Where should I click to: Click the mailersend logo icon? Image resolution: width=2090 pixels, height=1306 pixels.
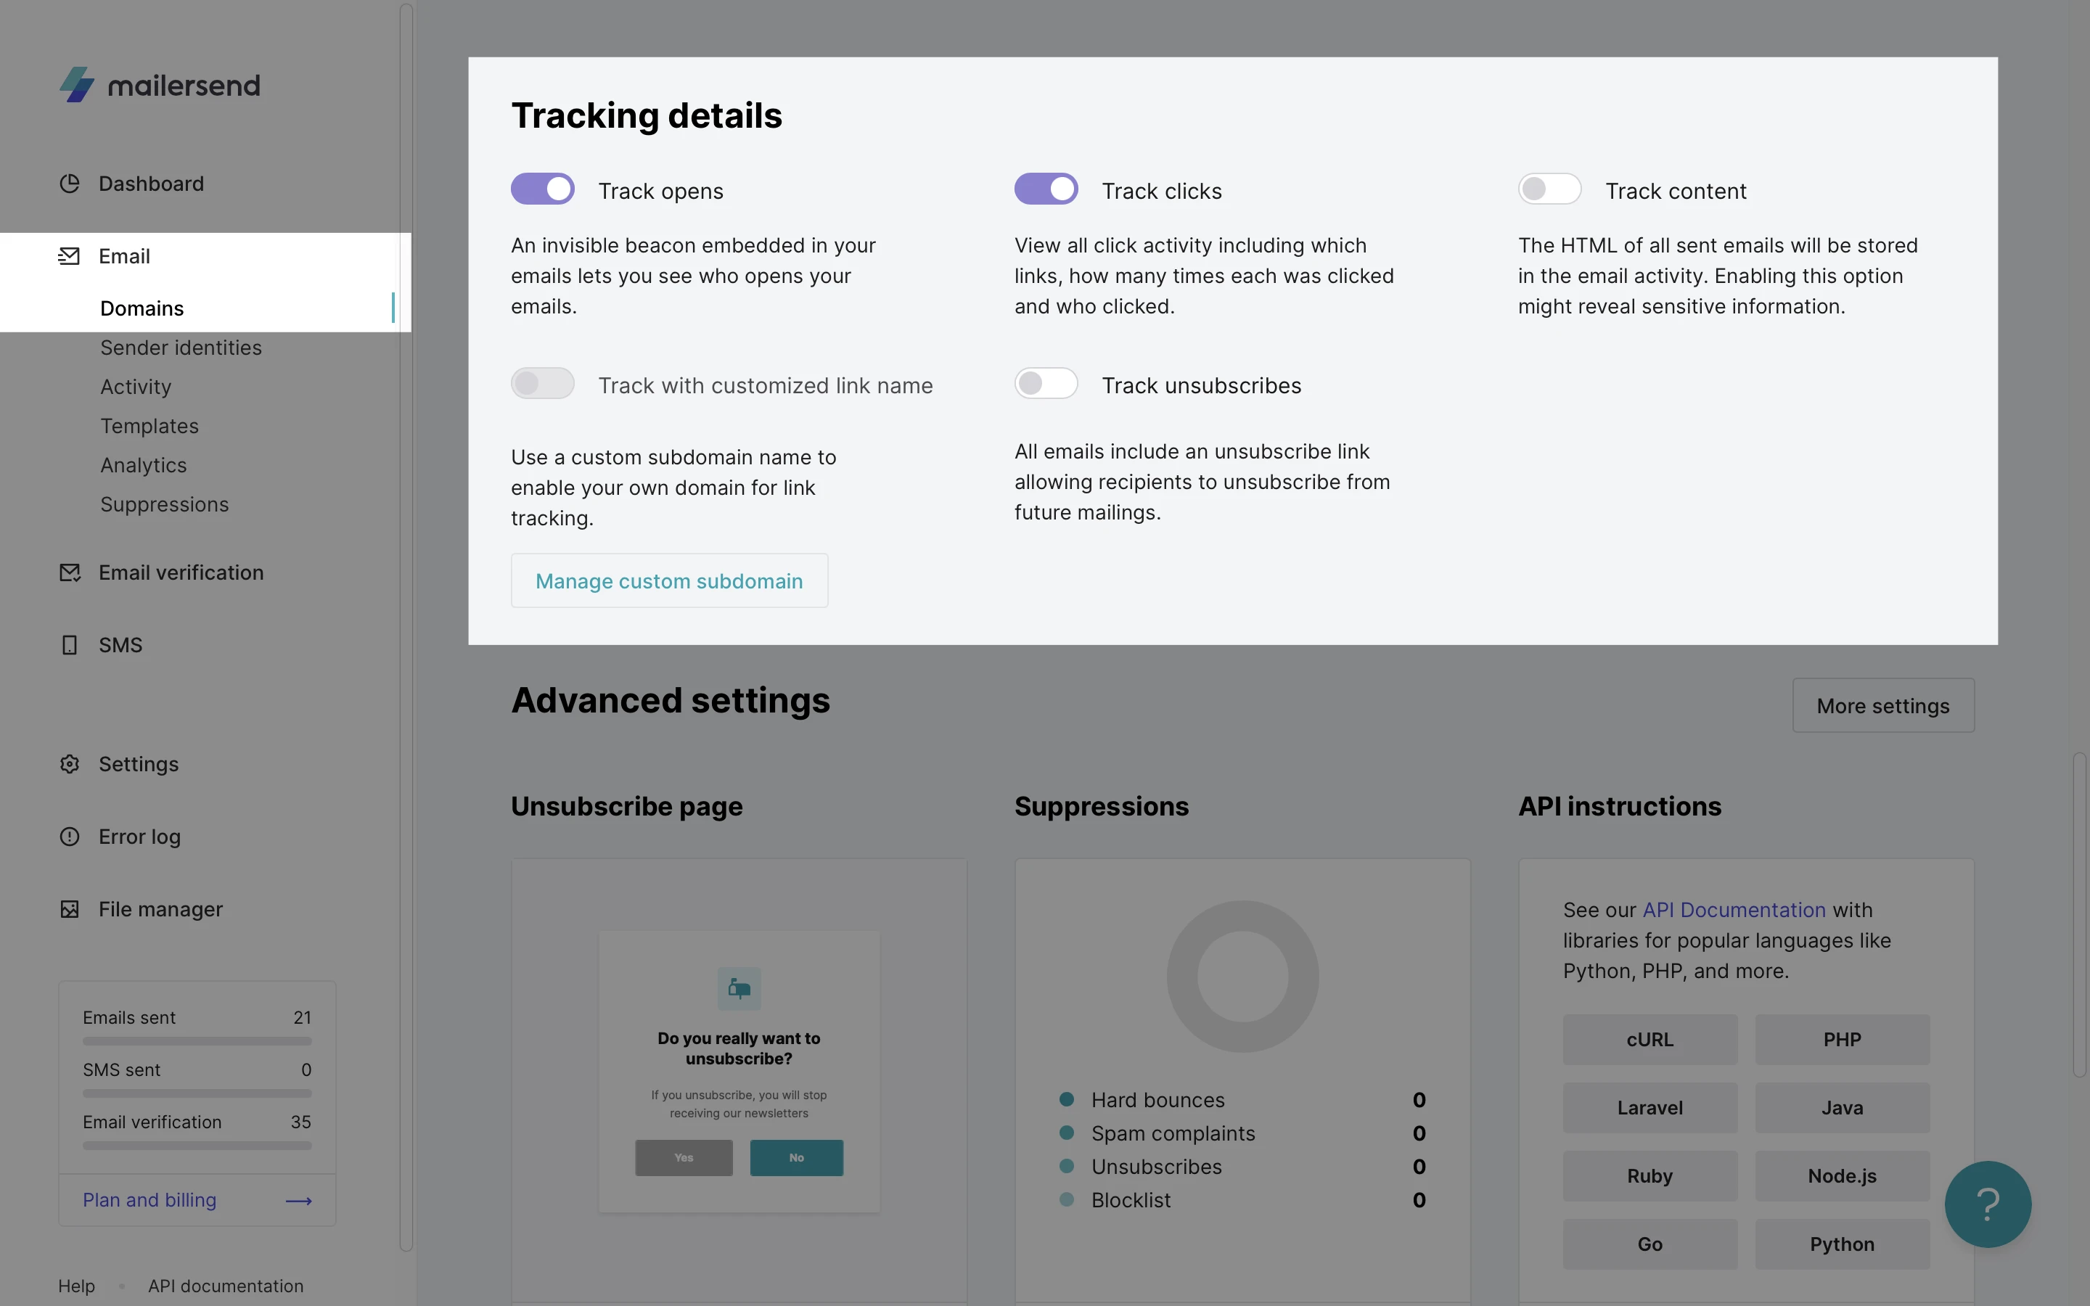pyautogui.click(x=77, y=85)
